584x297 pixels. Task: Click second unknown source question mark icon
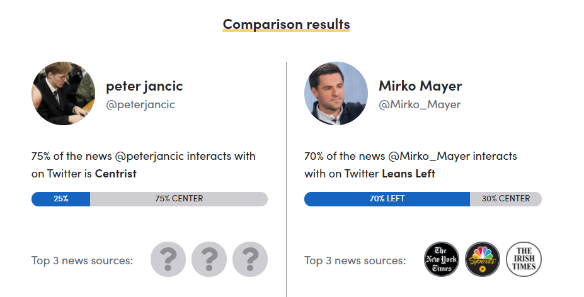(209, 259)
